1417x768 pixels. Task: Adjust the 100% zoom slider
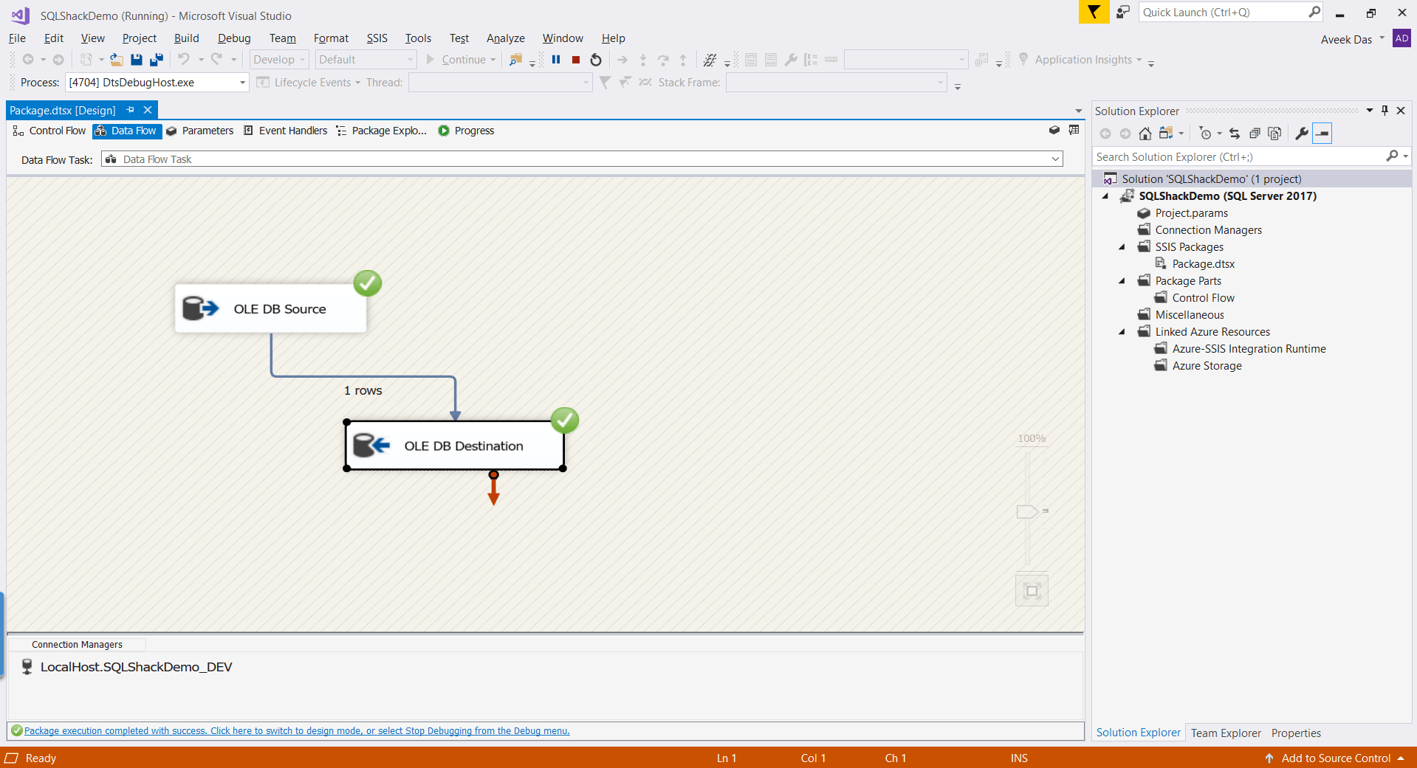[x=1027, y=511]
